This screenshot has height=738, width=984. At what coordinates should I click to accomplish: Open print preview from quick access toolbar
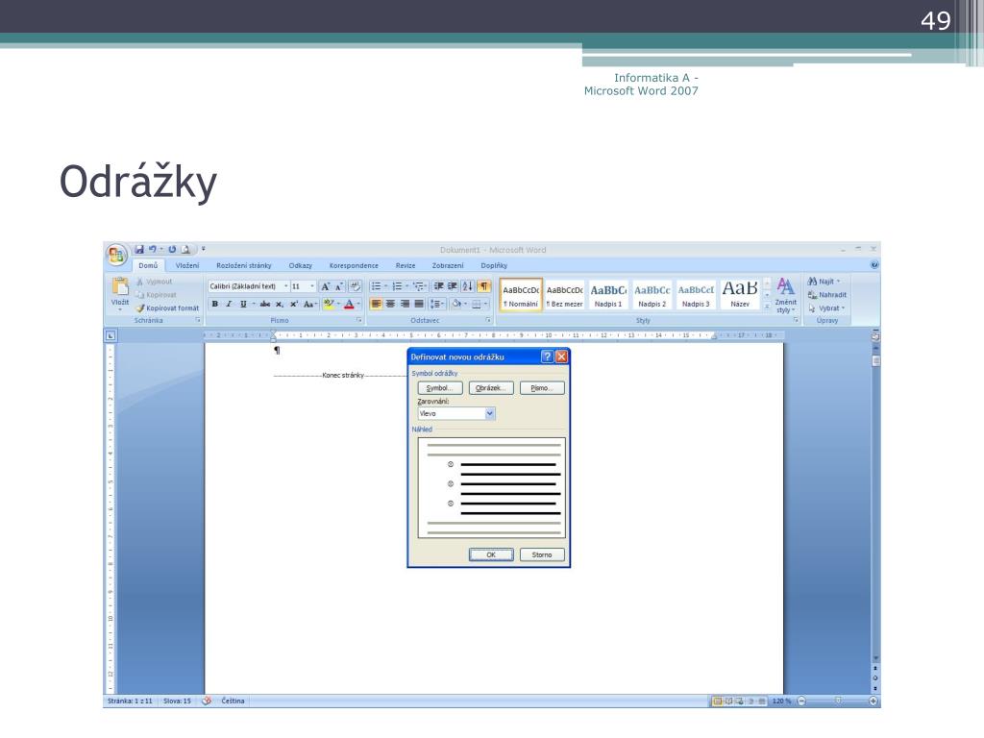[185, 249]
